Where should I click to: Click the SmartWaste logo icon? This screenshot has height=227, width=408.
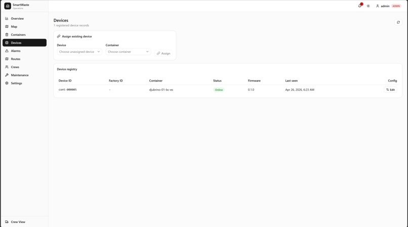[x=8, y=6]
